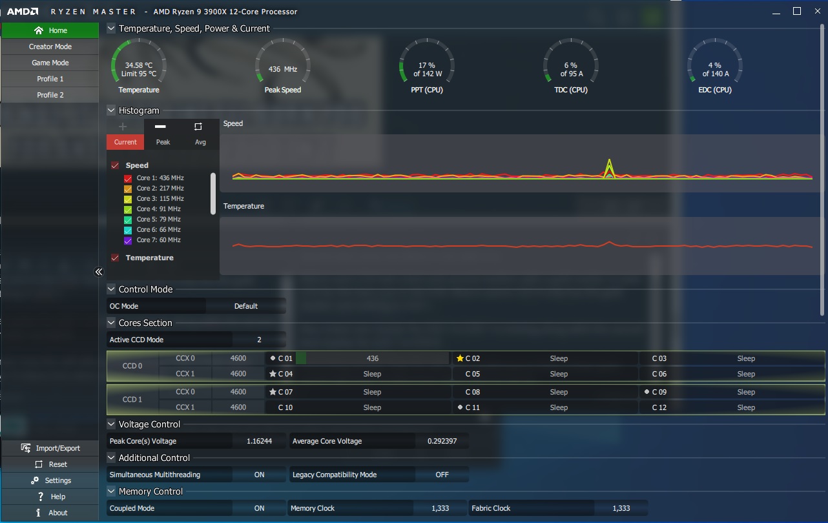Collapse the Voltage Control section
The image size is (828, 523).
111,424
